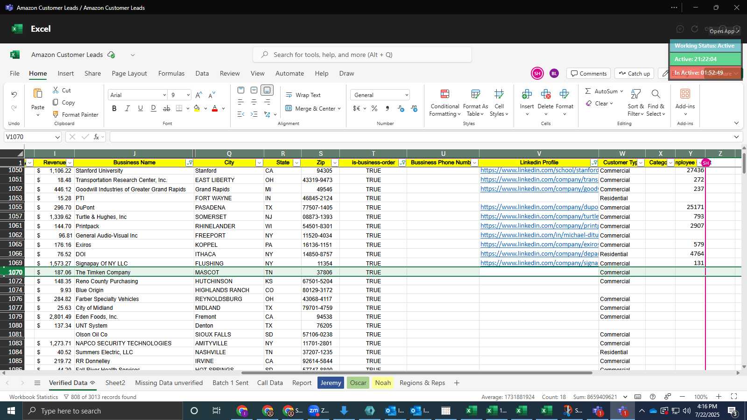Viewport: 747px width, 420px height.
Task: Click the Paste clipboard icon
Action: click(38, 93)
